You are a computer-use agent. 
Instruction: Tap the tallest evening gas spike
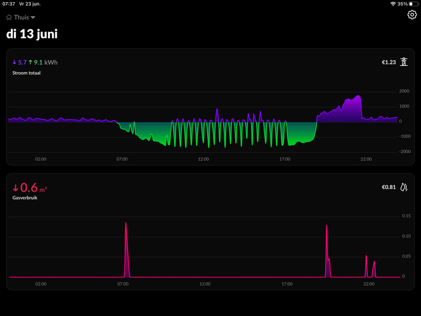tap(327, 251)
